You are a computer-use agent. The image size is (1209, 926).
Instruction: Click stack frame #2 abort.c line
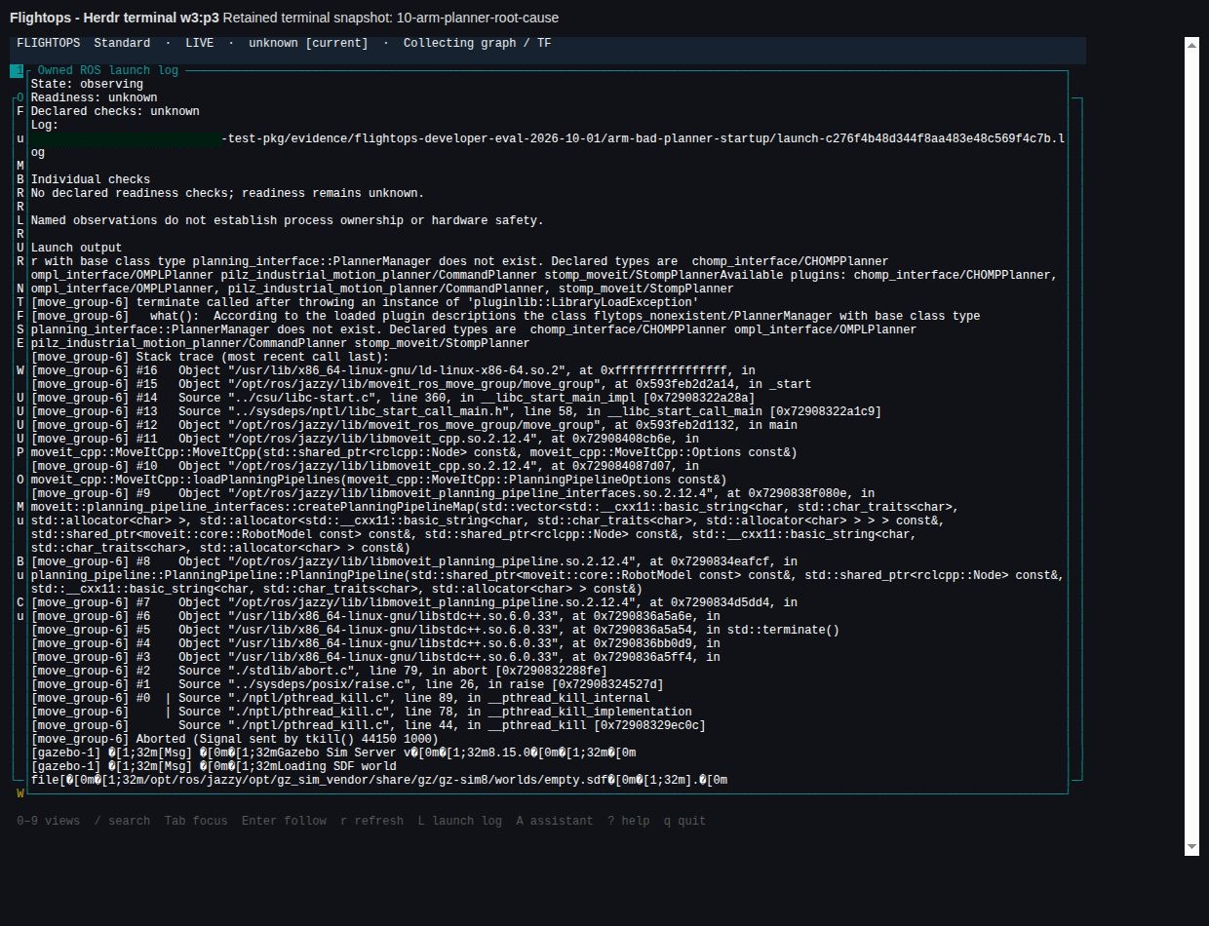319,671
